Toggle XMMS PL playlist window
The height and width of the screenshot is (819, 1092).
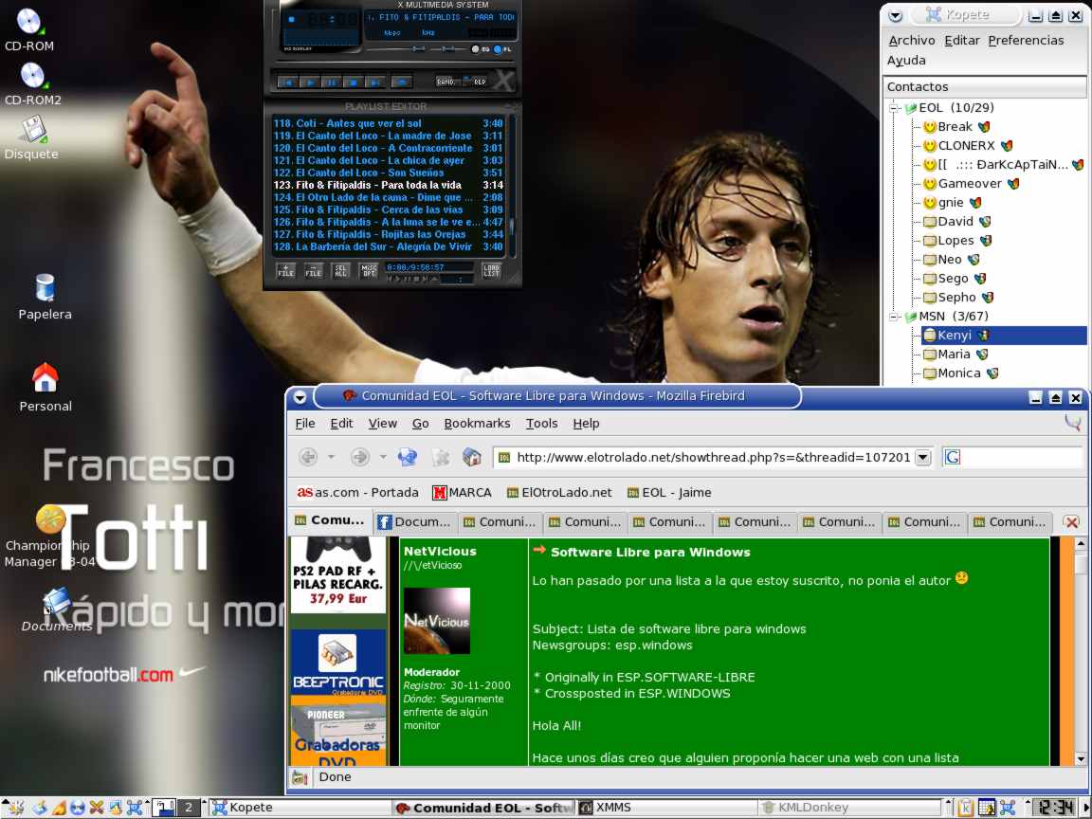coord(502,49)
